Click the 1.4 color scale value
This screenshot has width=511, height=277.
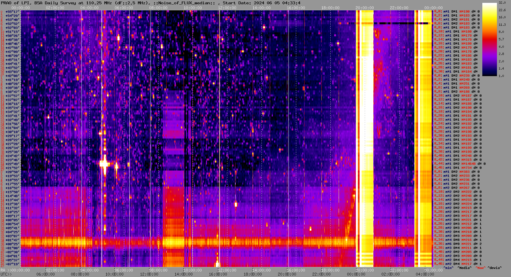pyautogui.click(x=501, y=69)
